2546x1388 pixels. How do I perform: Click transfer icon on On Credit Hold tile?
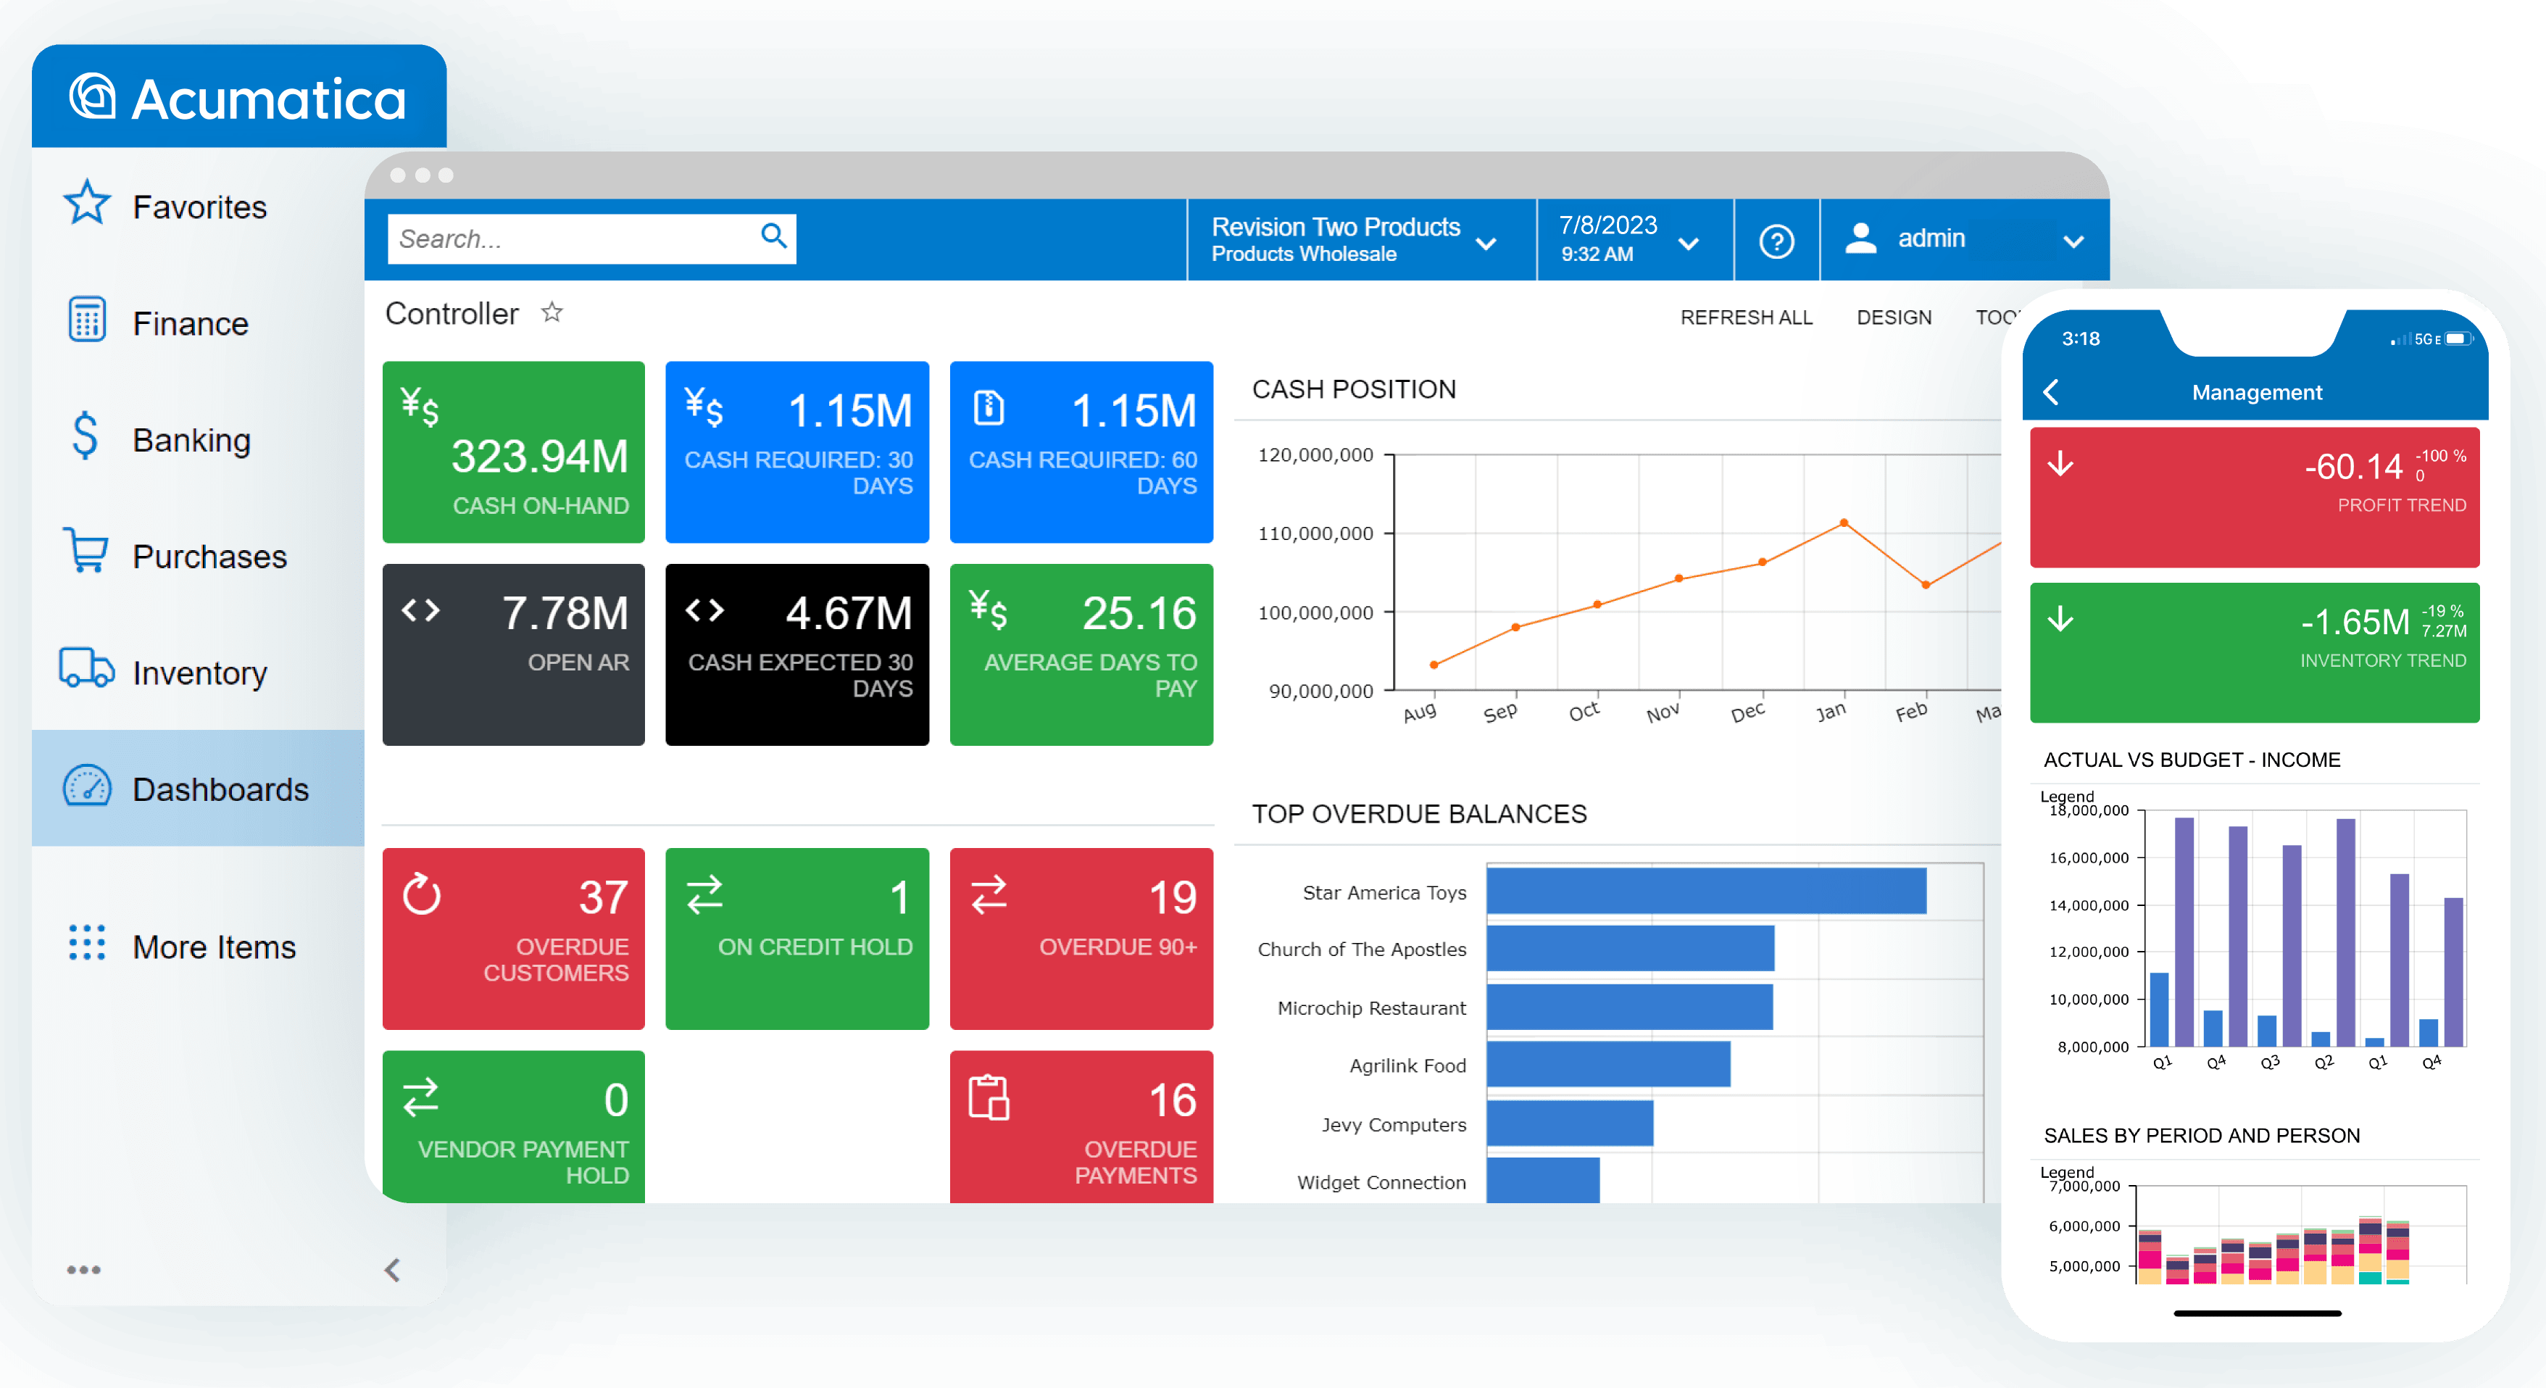704,894
